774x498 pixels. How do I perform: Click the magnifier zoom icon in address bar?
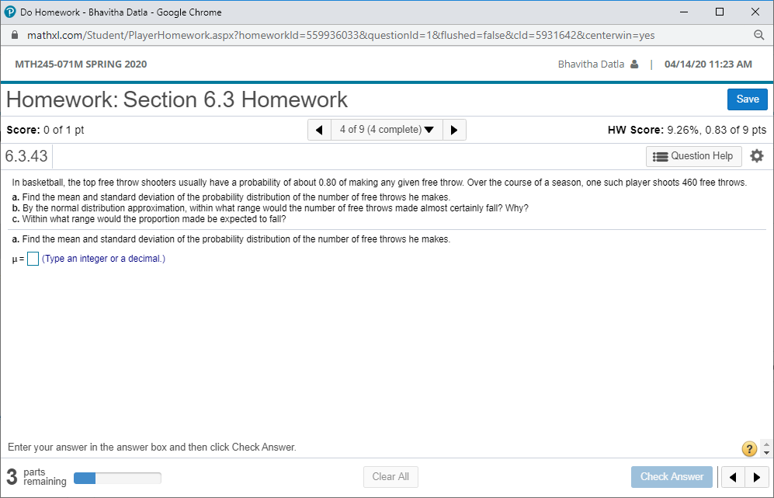[x=758, y=35]
